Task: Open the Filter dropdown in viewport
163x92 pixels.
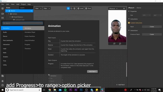Action: coord(47,8)
